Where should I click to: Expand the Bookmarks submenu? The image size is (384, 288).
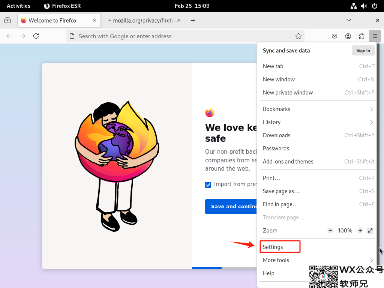point(318,109)
